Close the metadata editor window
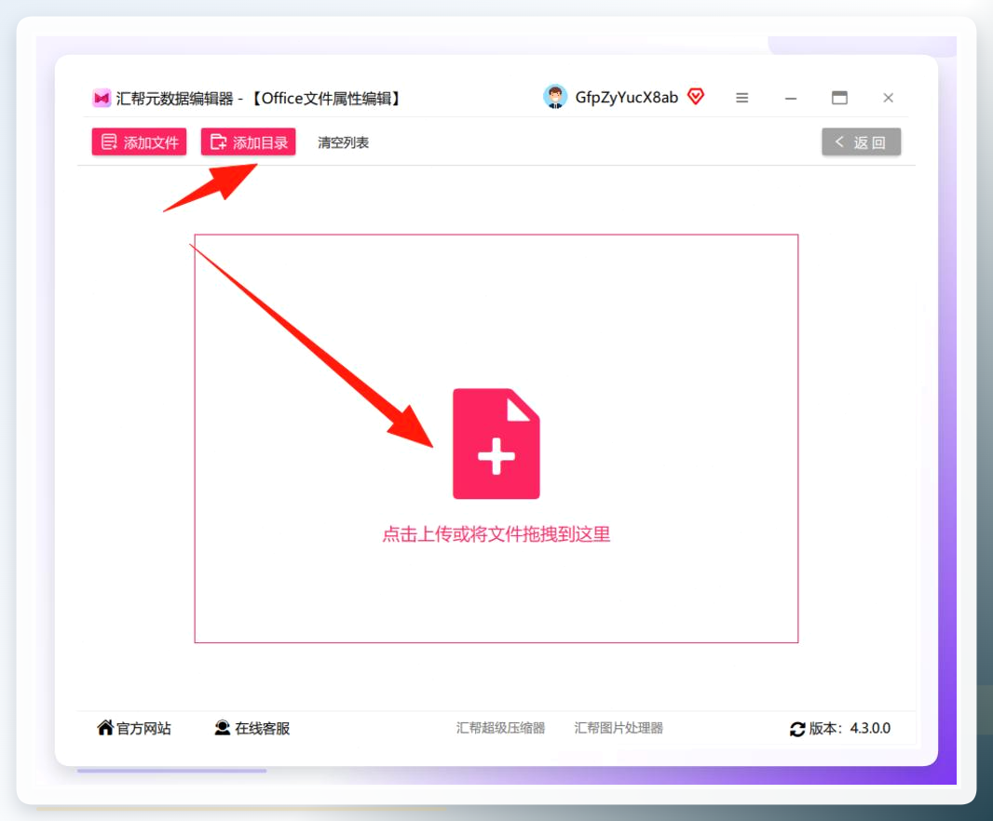 tap(888, 98)
